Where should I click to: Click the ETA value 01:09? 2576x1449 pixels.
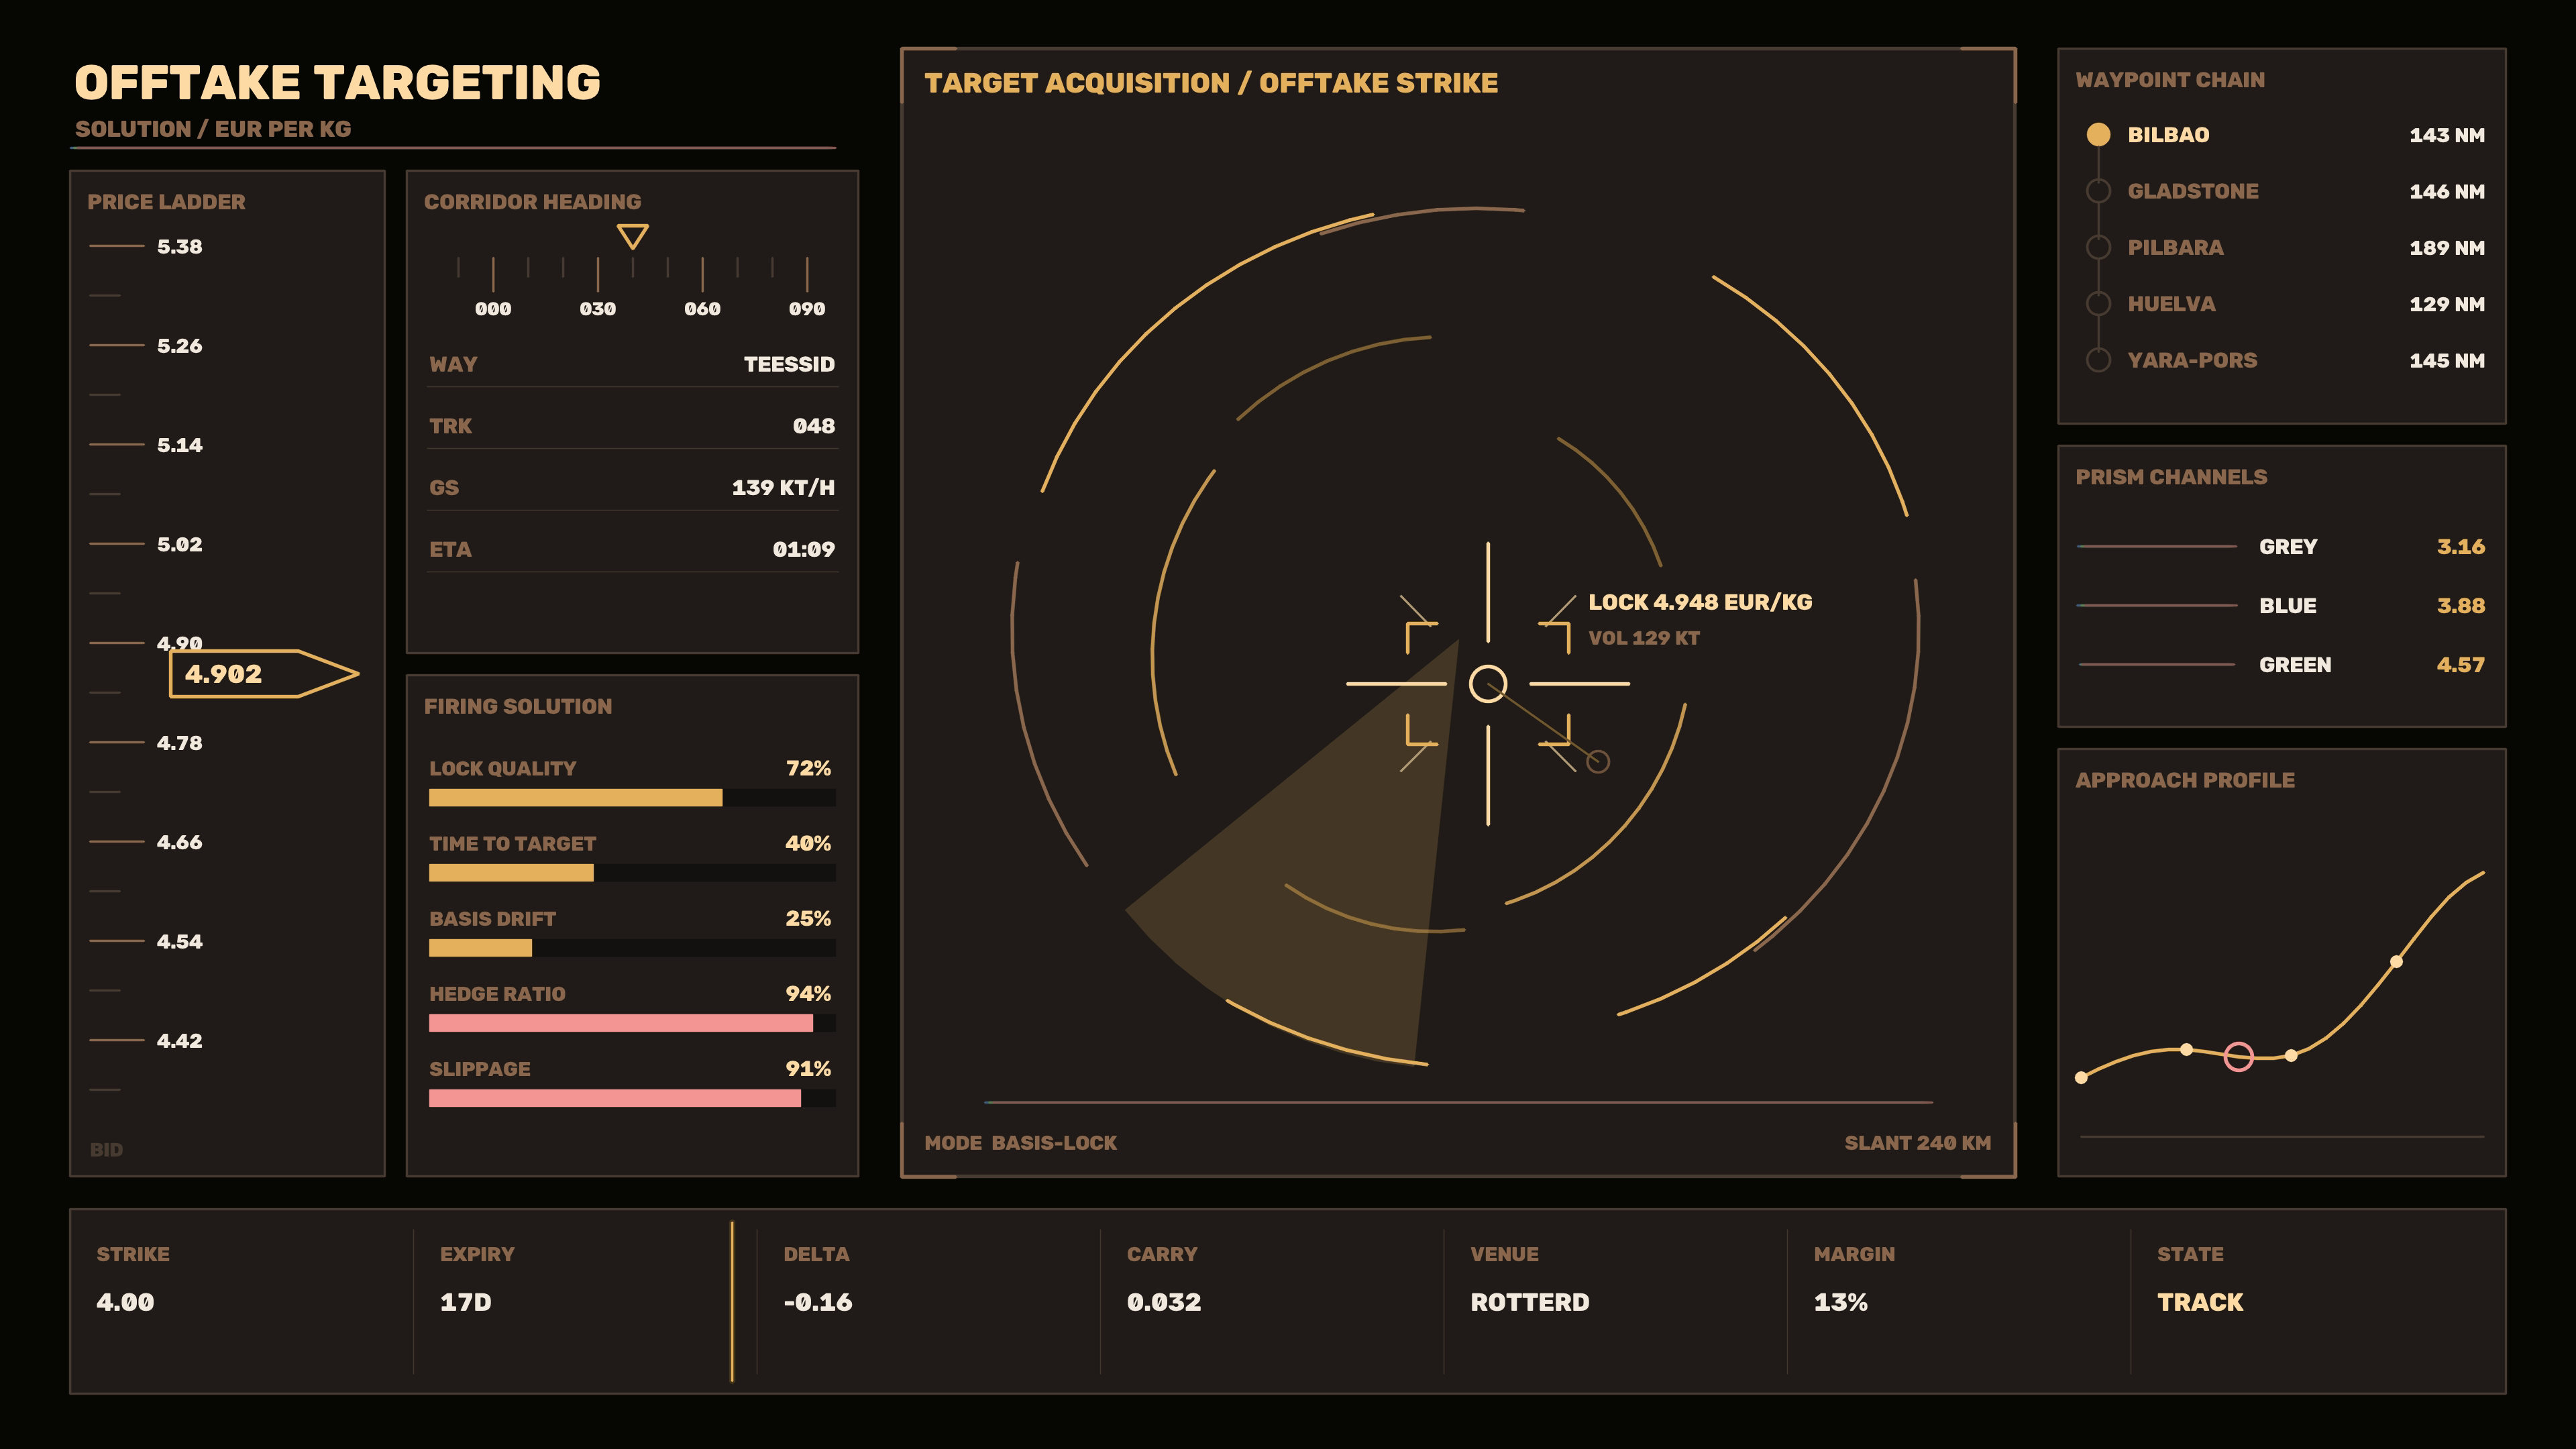point(804,549)
